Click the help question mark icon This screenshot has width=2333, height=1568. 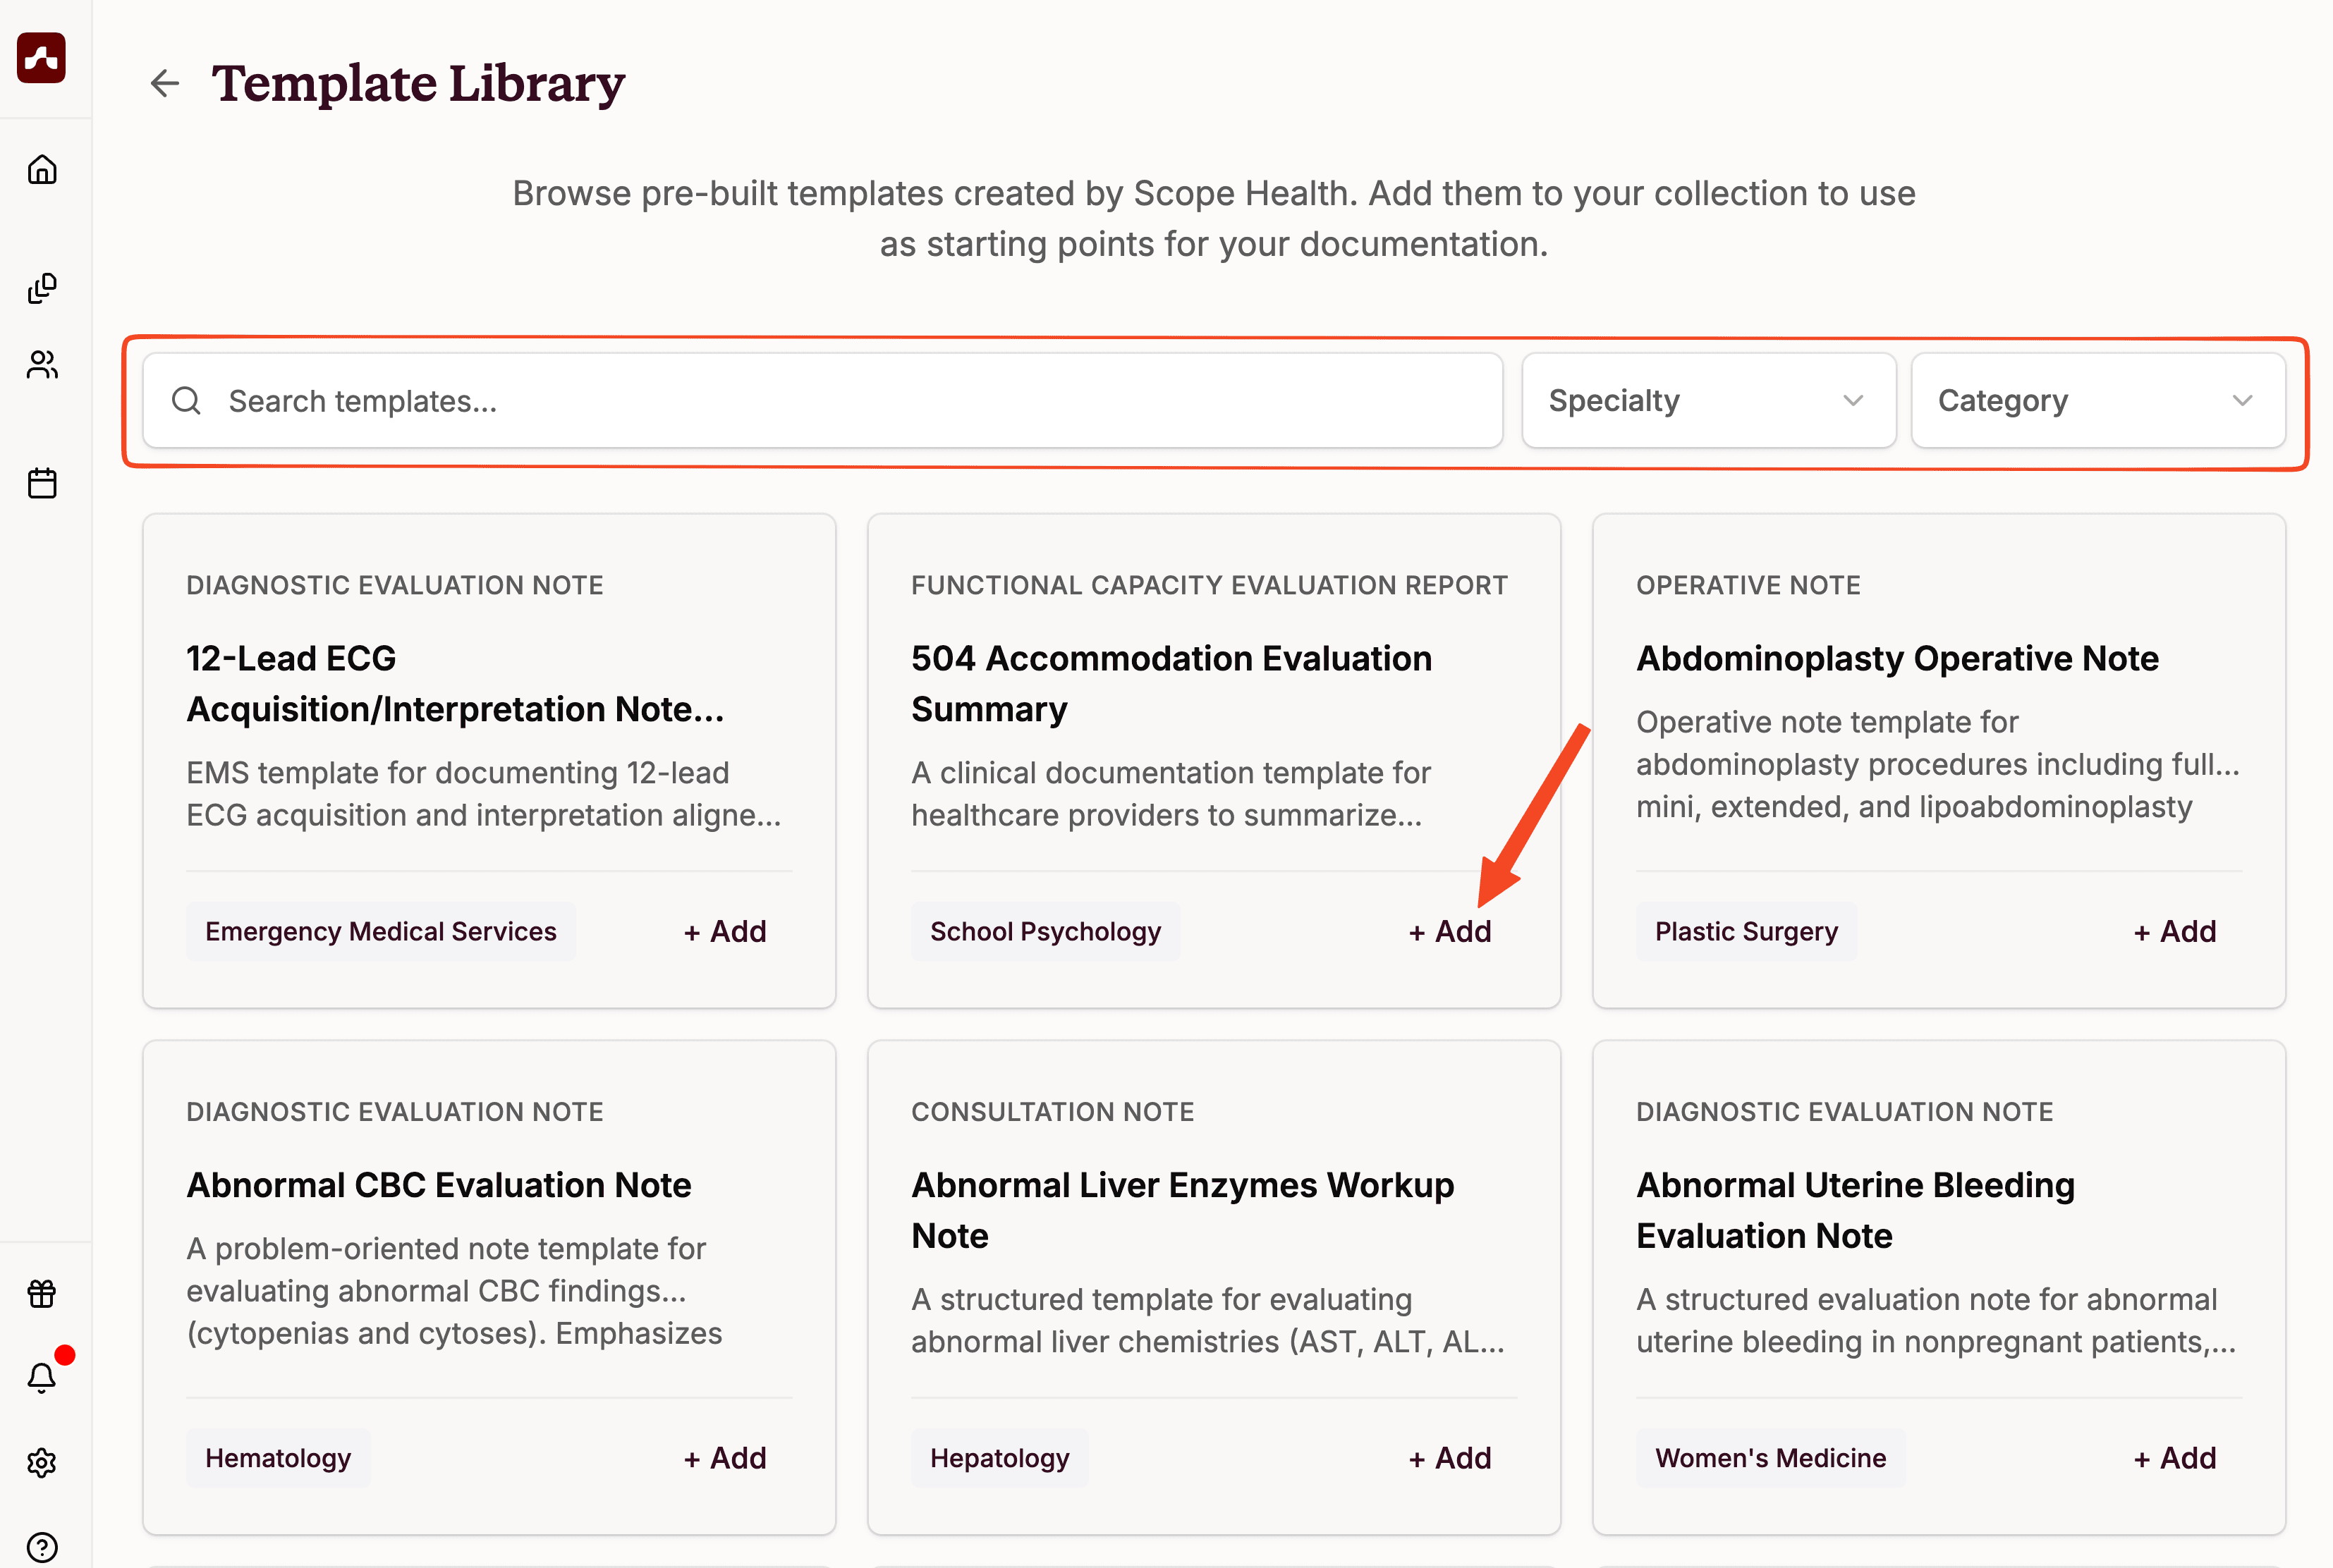click(42, 1547)
